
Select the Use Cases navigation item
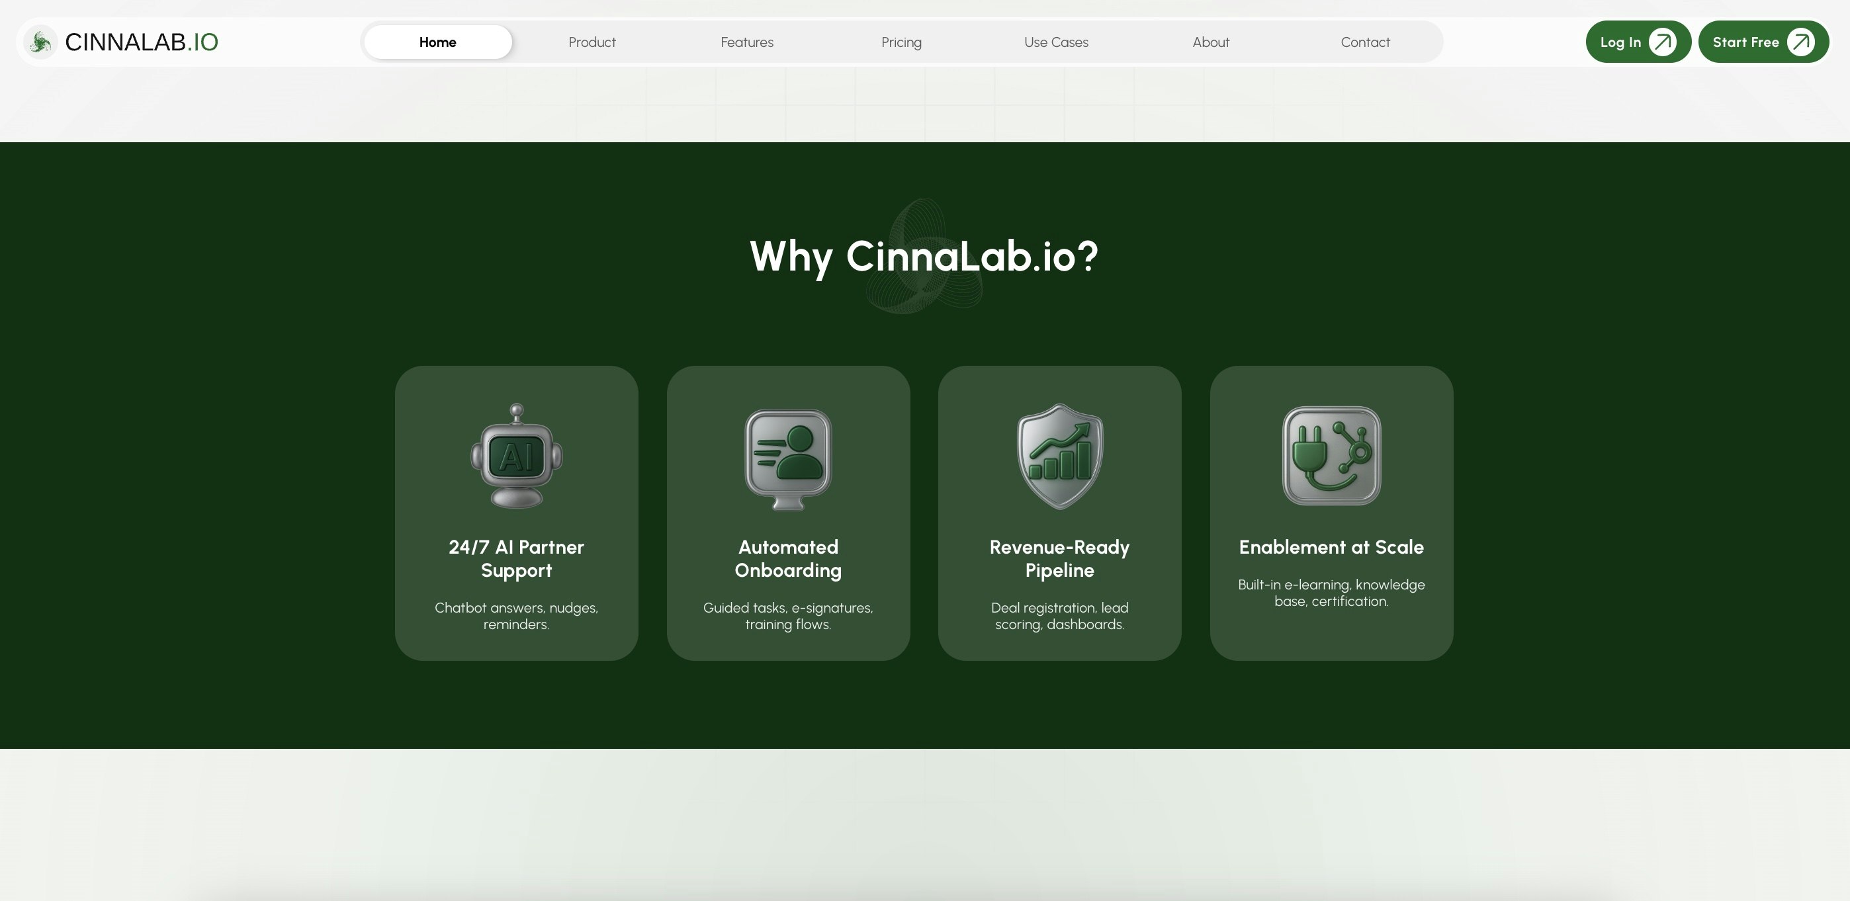click(x=1057, y=42)
